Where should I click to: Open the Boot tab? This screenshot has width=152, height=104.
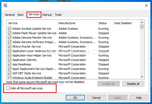[x=20, y=15]
